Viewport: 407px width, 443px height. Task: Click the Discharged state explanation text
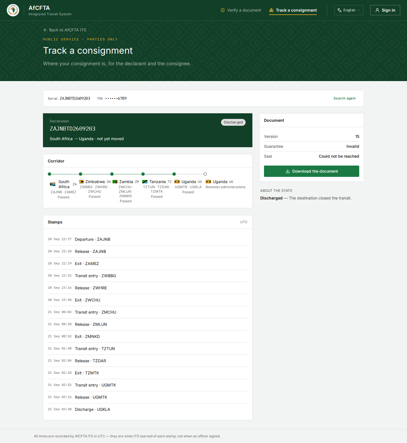click(x=306, y=198)
